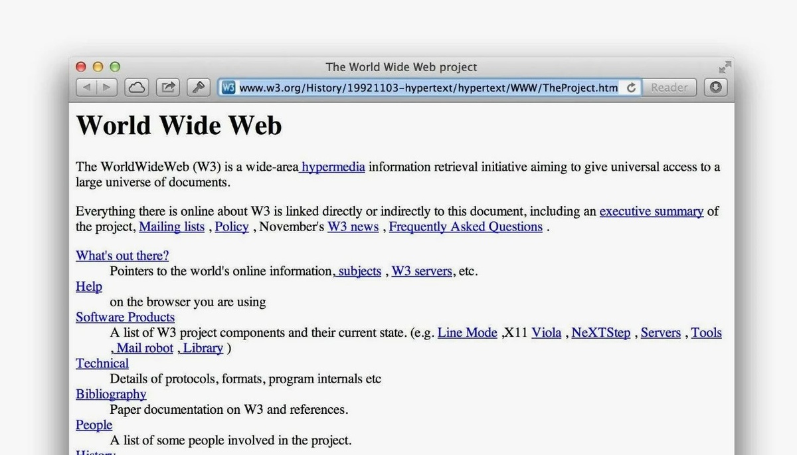This screenshot has width=797, height=455.
Task: Open the Tools link
Action: tap(706, 333)
